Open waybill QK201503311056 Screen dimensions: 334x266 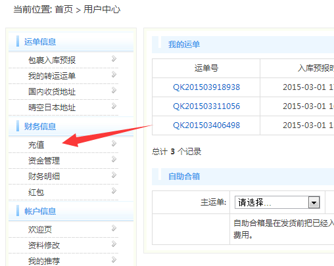point(206,106)
